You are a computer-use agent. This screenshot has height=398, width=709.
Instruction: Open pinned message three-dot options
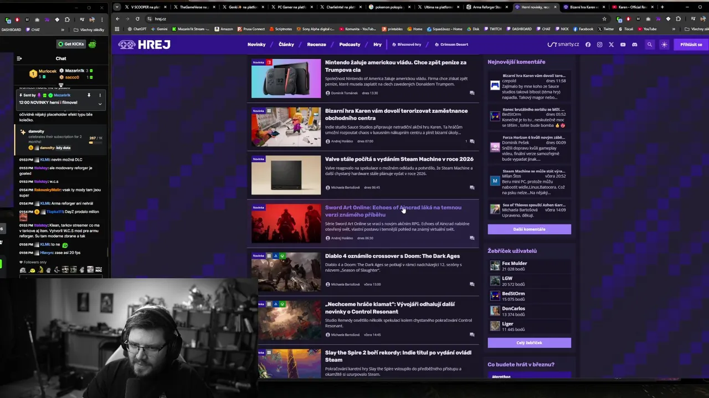[x=100, y=95]
